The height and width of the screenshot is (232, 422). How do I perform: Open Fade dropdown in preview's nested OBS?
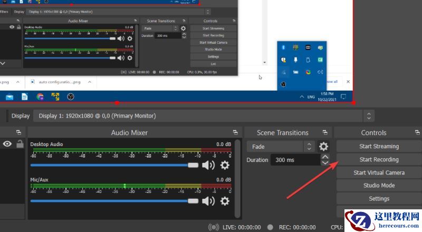click(x=160, y=28)
